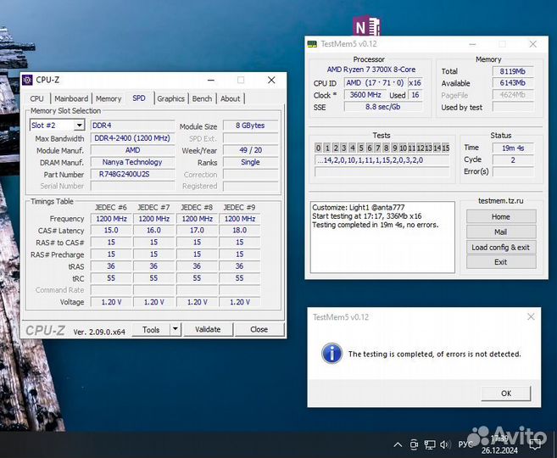Image resolution: width=557 pixels, height=458 pixels.
Task: Open the taskbar clock showing 26.12.2024
Action: (x=499, y=444)
